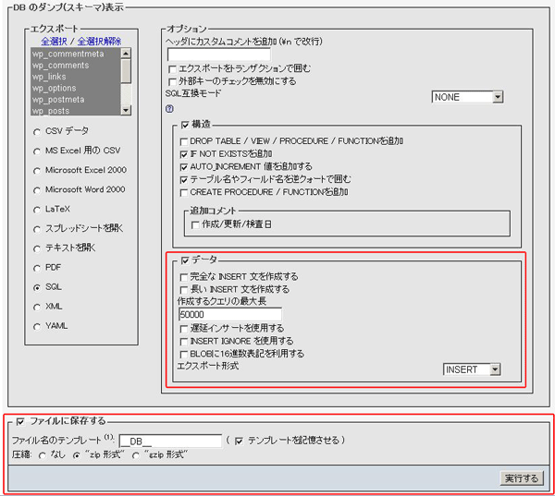555x496 pixels.
Task: Select the テキストを開く option
Action: (x=37, y=248)
